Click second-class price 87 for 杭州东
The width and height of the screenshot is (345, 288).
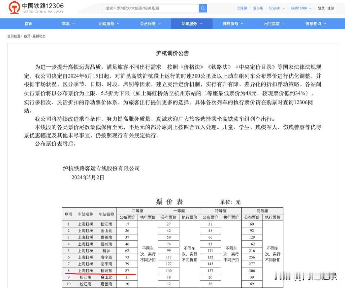[x=127, y=271]
